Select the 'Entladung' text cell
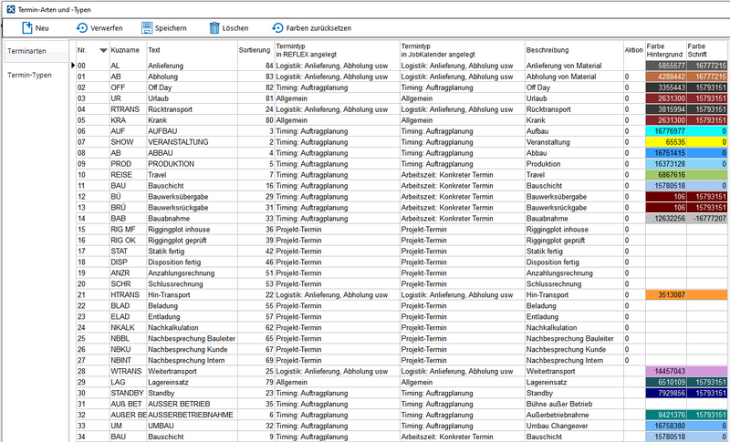 (x=193, y=317)
